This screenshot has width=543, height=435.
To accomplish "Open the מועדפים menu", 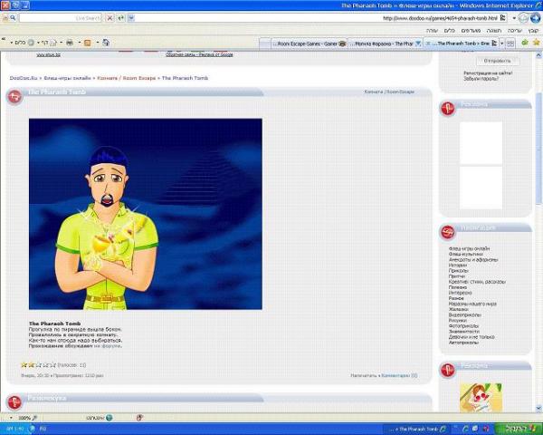I will [x=471, y=31].
